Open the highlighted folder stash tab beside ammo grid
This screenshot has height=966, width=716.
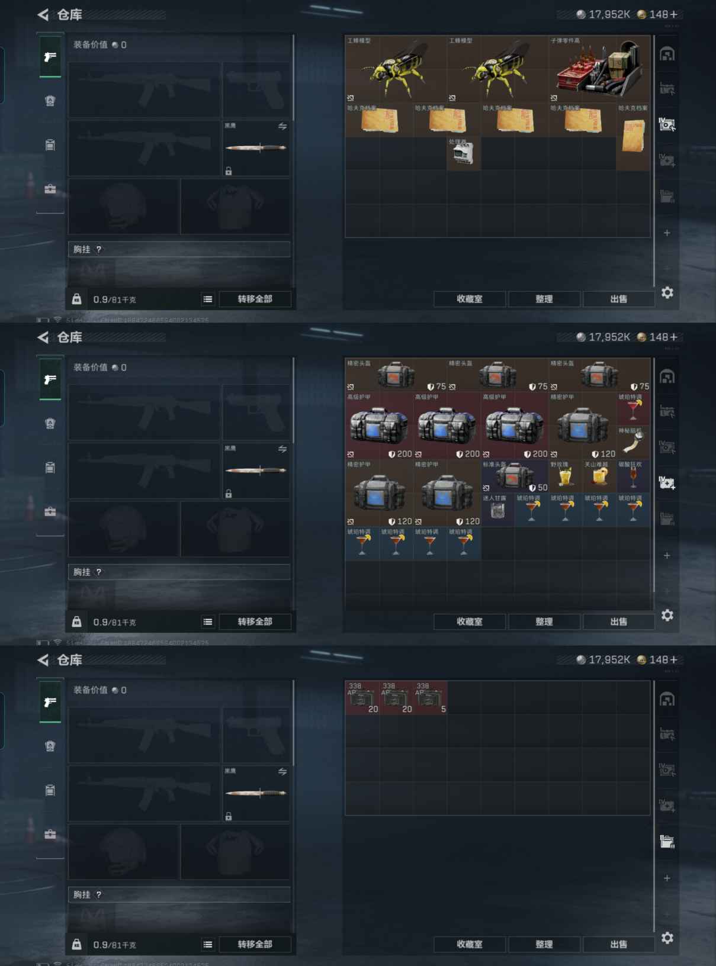click(667, 841)
